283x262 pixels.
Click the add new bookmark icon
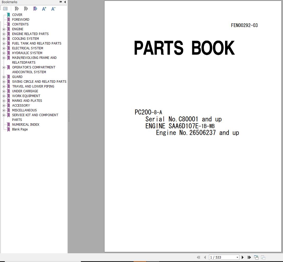pyautogui.click(x=26, y=9)
